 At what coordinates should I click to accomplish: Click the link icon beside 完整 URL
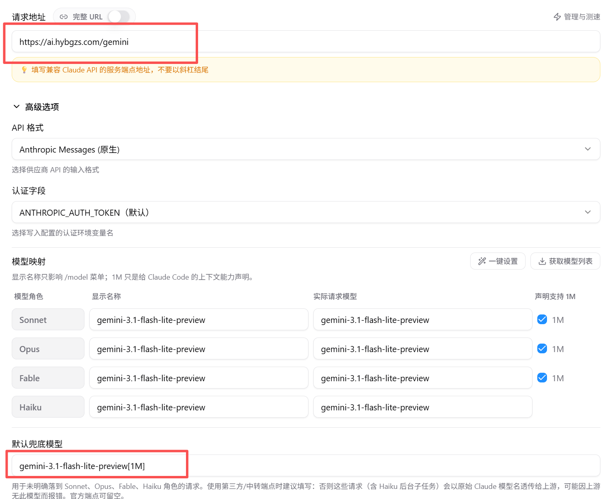(x=63, y=17)
